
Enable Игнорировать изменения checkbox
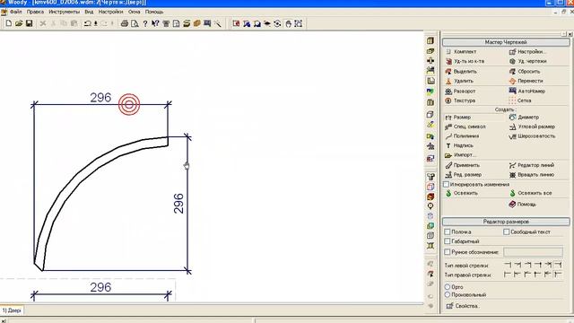[x=446, y=184]
